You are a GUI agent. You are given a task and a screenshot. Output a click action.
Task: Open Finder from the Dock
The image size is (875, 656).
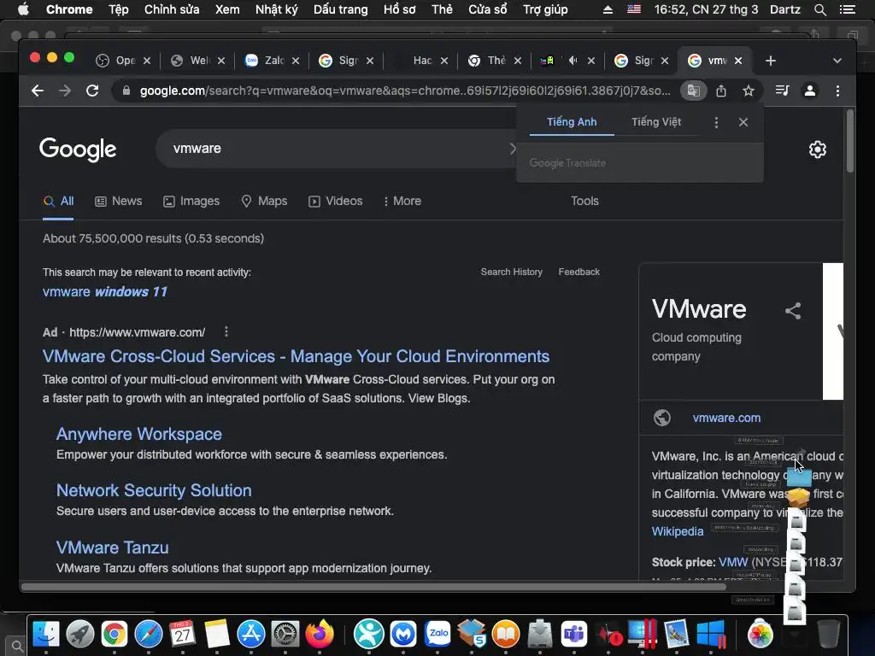point(46,634)
